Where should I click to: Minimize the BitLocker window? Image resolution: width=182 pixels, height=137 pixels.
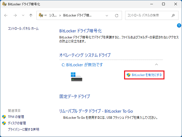tap(152, 4)
